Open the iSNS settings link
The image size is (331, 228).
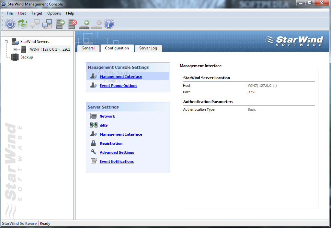tap(104, 125)
